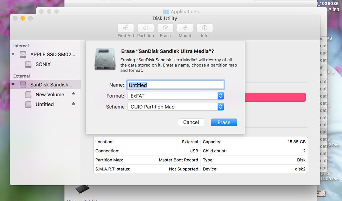The width and height of the screenshot is (342, 201).
Task: Click the Location External value
Action: [190, 142]
